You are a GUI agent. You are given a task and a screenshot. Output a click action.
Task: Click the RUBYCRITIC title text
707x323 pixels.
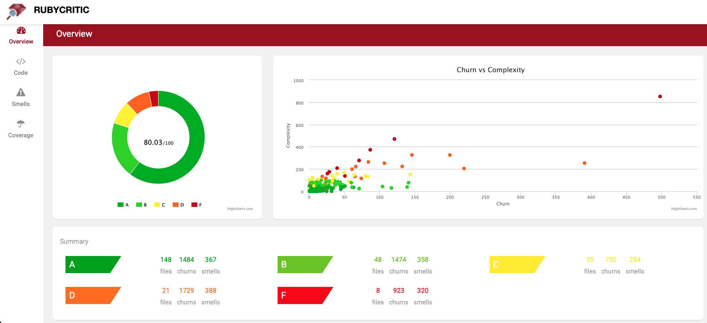click(x=61, y=10)
